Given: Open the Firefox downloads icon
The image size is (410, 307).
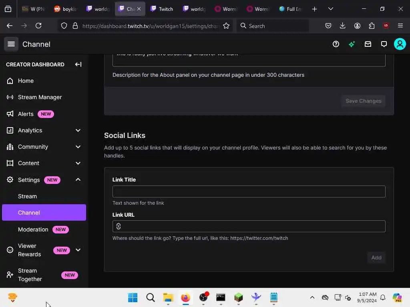Looking at the screenshot, I should (x=343, y=26).
